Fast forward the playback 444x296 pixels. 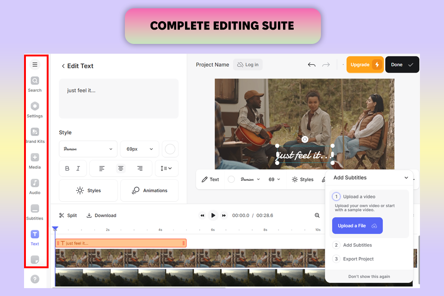pos(224,216)
